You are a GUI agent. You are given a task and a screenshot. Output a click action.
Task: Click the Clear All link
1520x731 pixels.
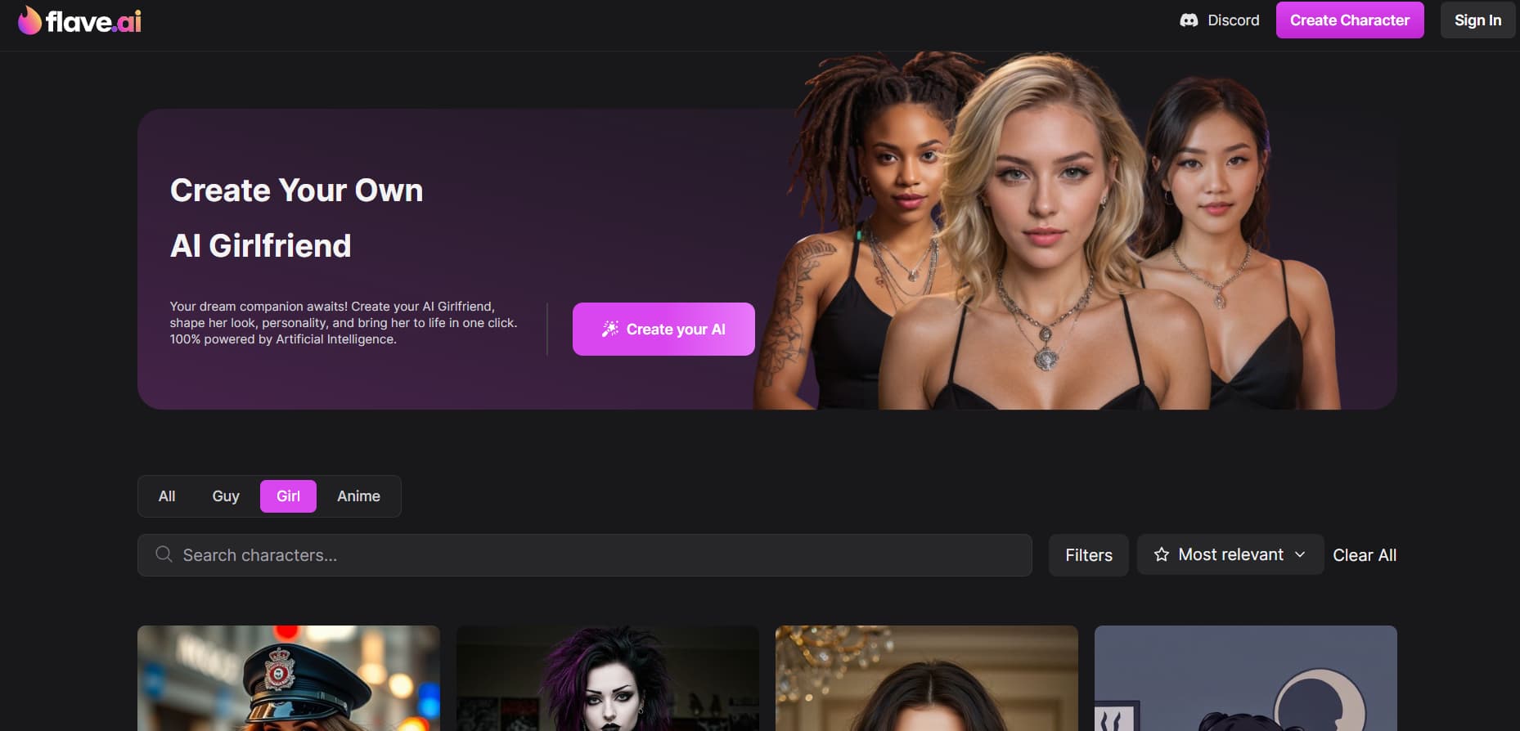(1365, 555)
